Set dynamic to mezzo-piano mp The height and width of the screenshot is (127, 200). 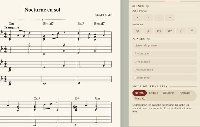(x=159, y=31)
